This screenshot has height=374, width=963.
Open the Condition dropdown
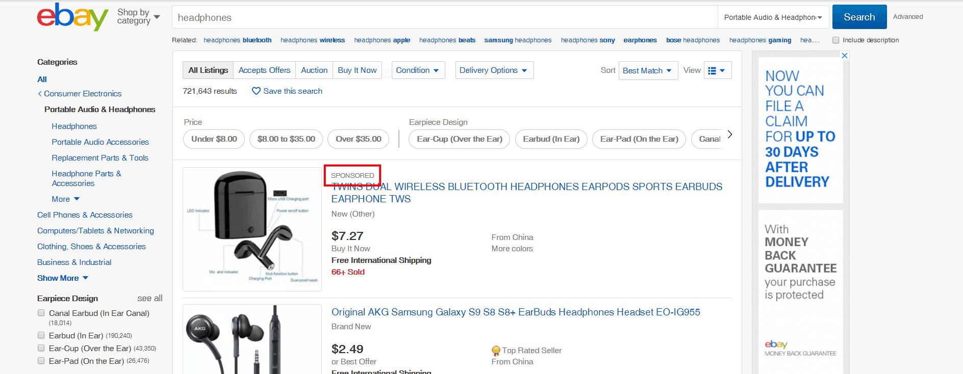point(418,70)
